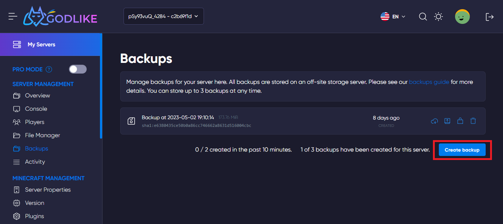Expand the EN language dropdown
This screenshot has width=503, height=224.
[393, 17]
